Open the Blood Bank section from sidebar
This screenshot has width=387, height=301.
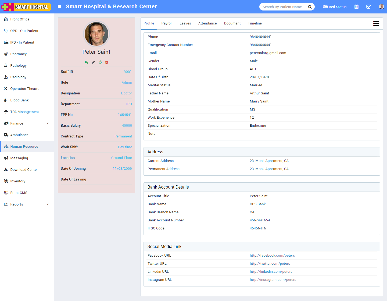coord(19,100)
